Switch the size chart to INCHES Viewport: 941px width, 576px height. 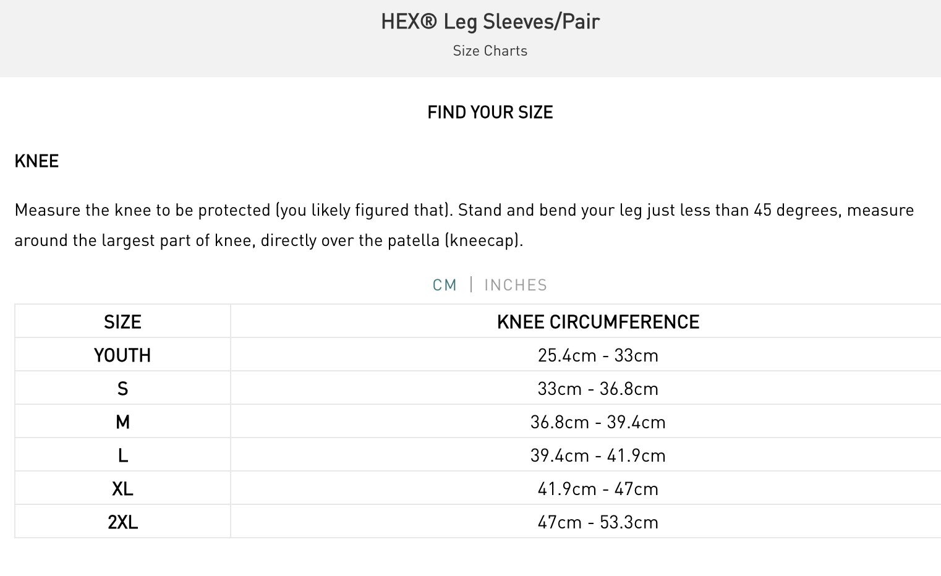[x=516, y=285]
